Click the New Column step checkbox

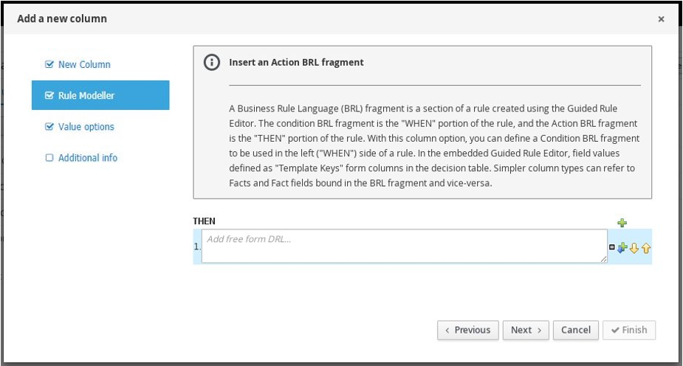(x=49, y=65)
